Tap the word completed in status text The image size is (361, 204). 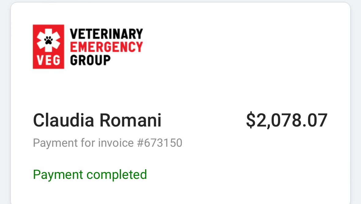point(116,175)
